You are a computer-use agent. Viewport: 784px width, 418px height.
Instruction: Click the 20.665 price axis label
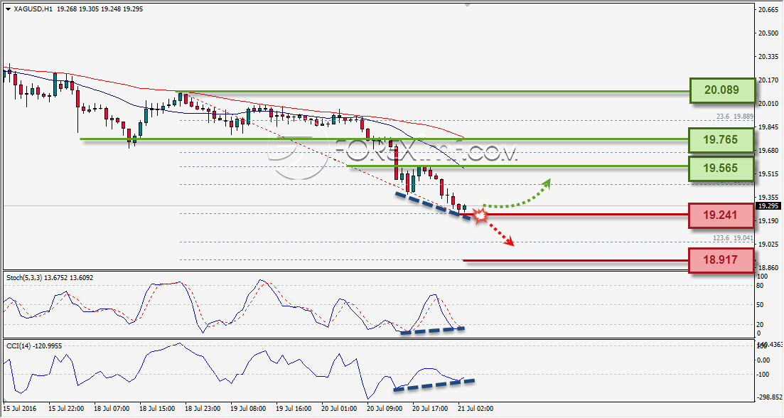click(x=768, y=9)
